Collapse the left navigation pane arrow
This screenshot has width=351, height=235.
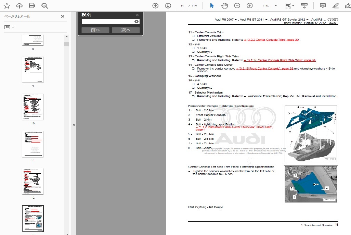pyautogui.click(x=74, y=125)
